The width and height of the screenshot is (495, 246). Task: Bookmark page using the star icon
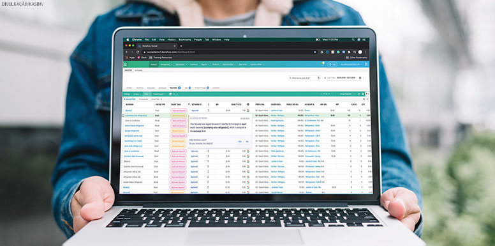[314, 52]
